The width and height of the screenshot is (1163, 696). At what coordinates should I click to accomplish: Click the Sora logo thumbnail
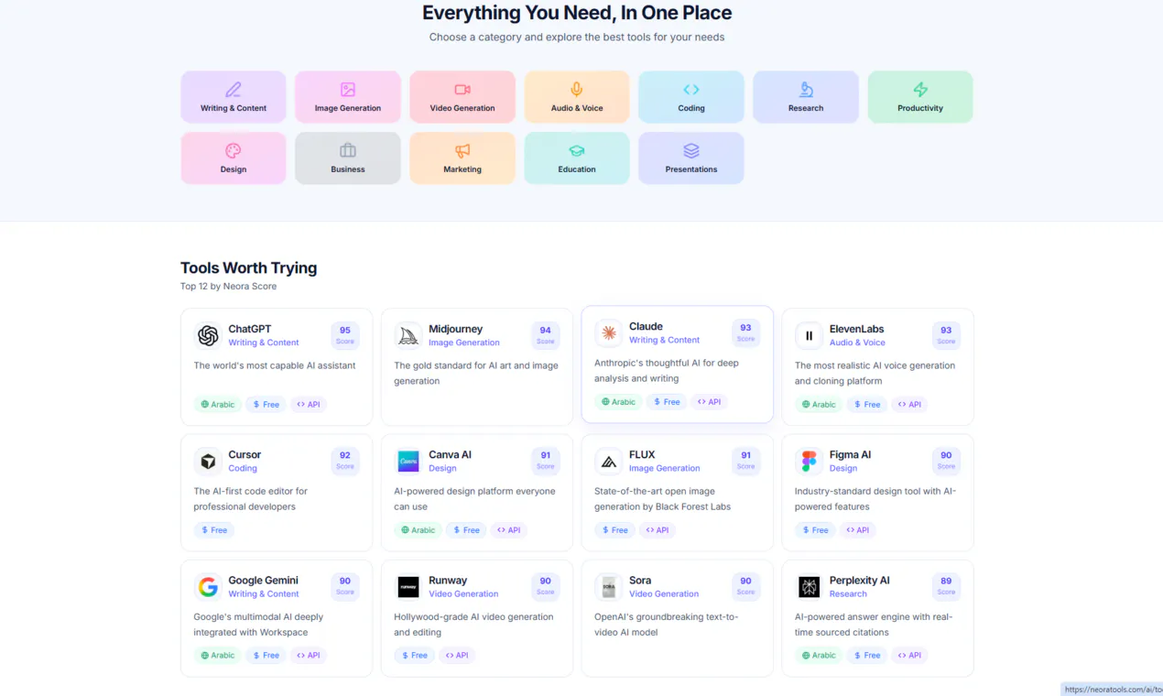tap(609, 587)
